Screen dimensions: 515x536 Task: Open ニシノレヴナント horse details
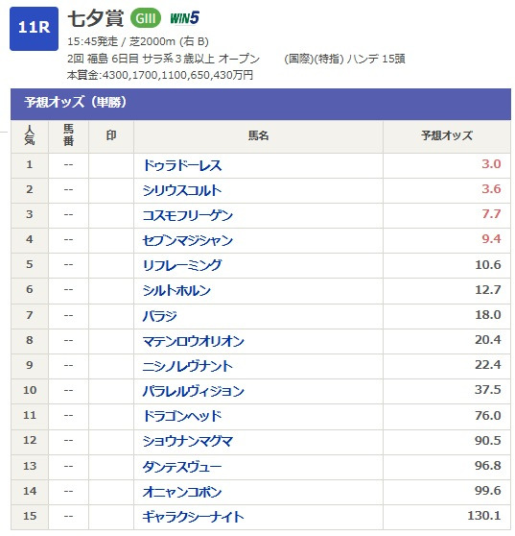(188, 366)
